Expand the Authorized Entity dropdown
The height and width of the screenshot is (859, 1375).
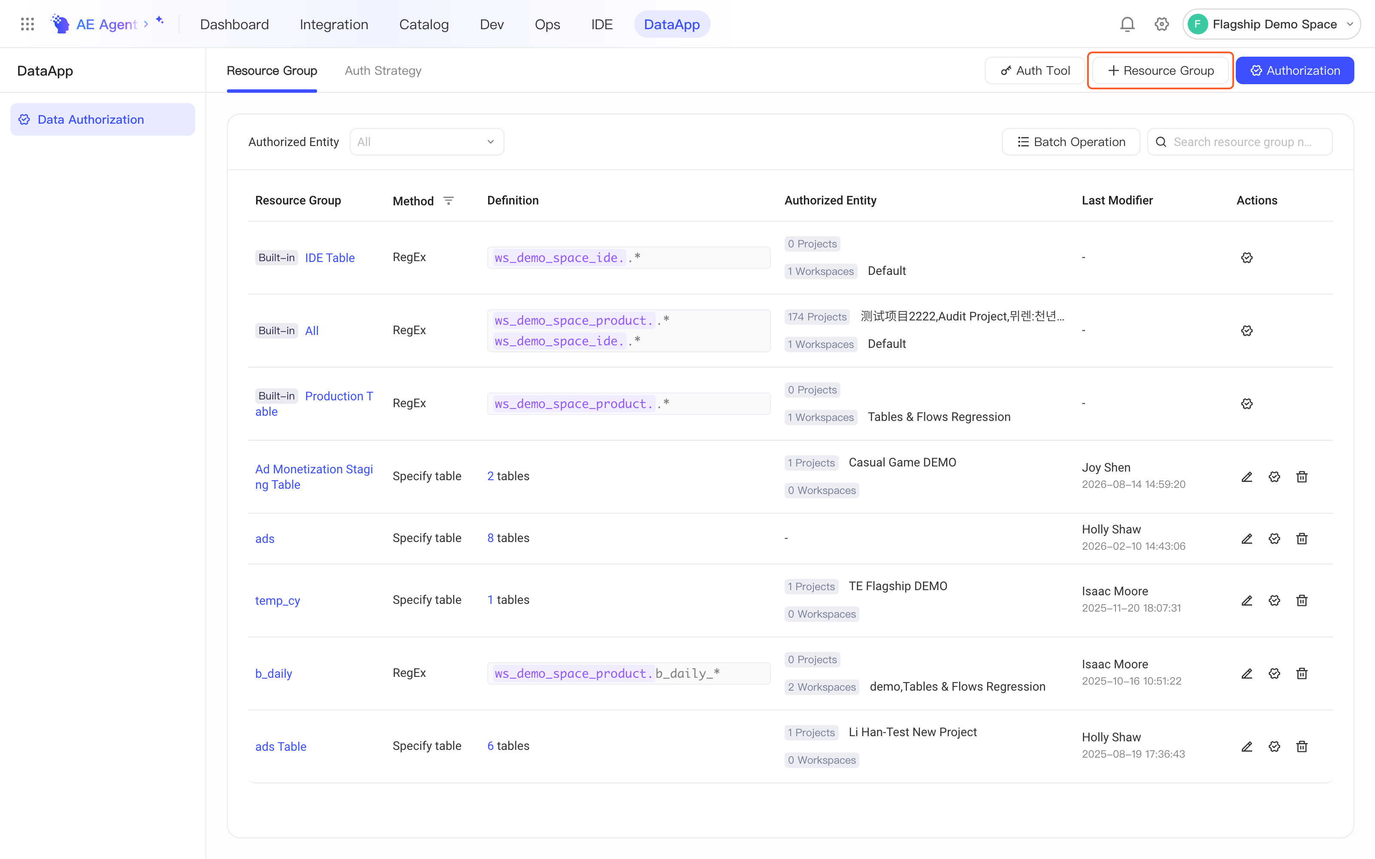pyautogui.click(x=427, y=141)
